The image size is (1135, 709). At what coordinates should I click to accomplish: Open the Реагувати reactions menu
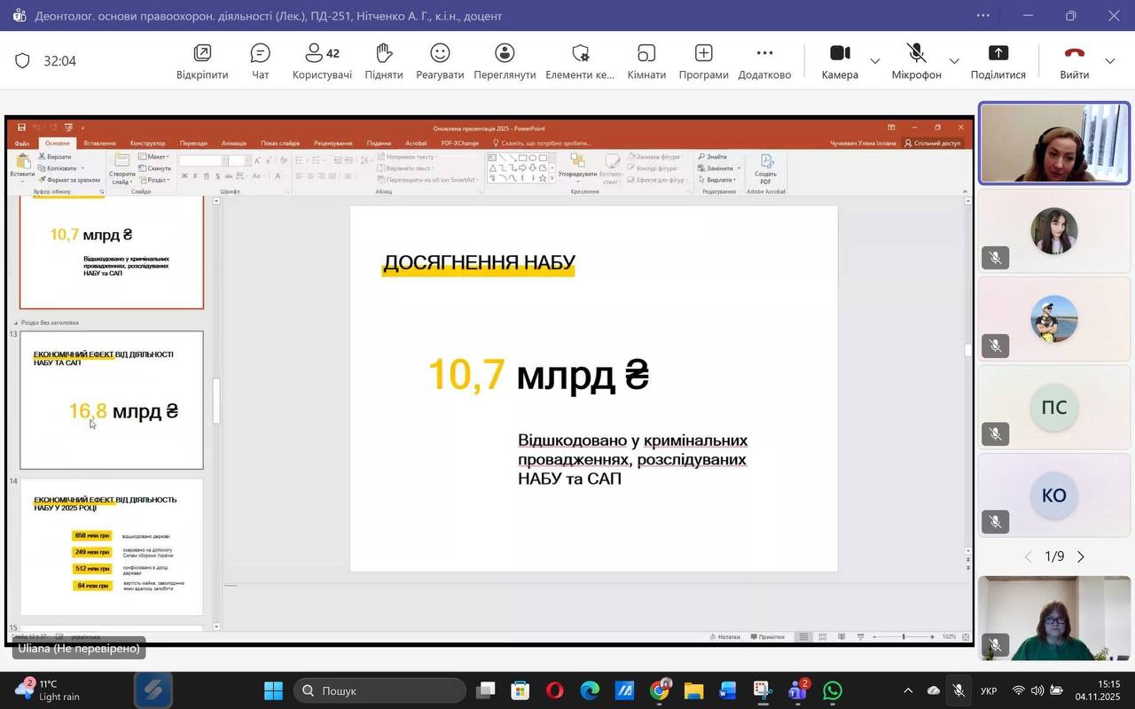pyautogui.click(x=440, y=60)
